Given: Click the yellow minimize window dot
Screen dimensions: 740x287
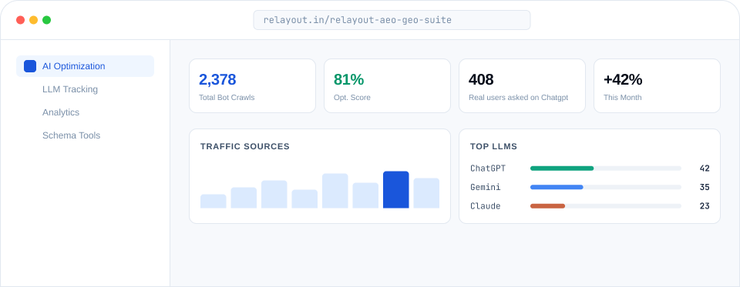Looking at the screenshot, I should 33,20.
